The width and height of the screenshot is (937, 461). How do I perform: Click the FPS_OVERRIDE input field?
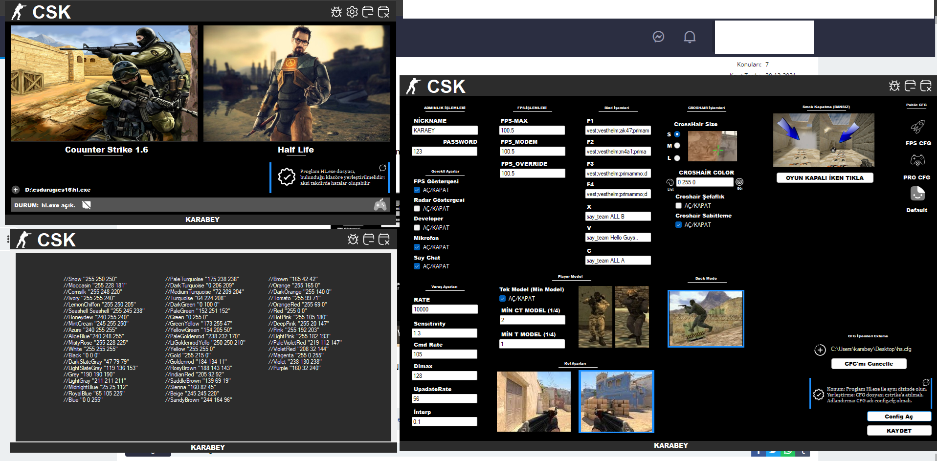tap(532, 173)
